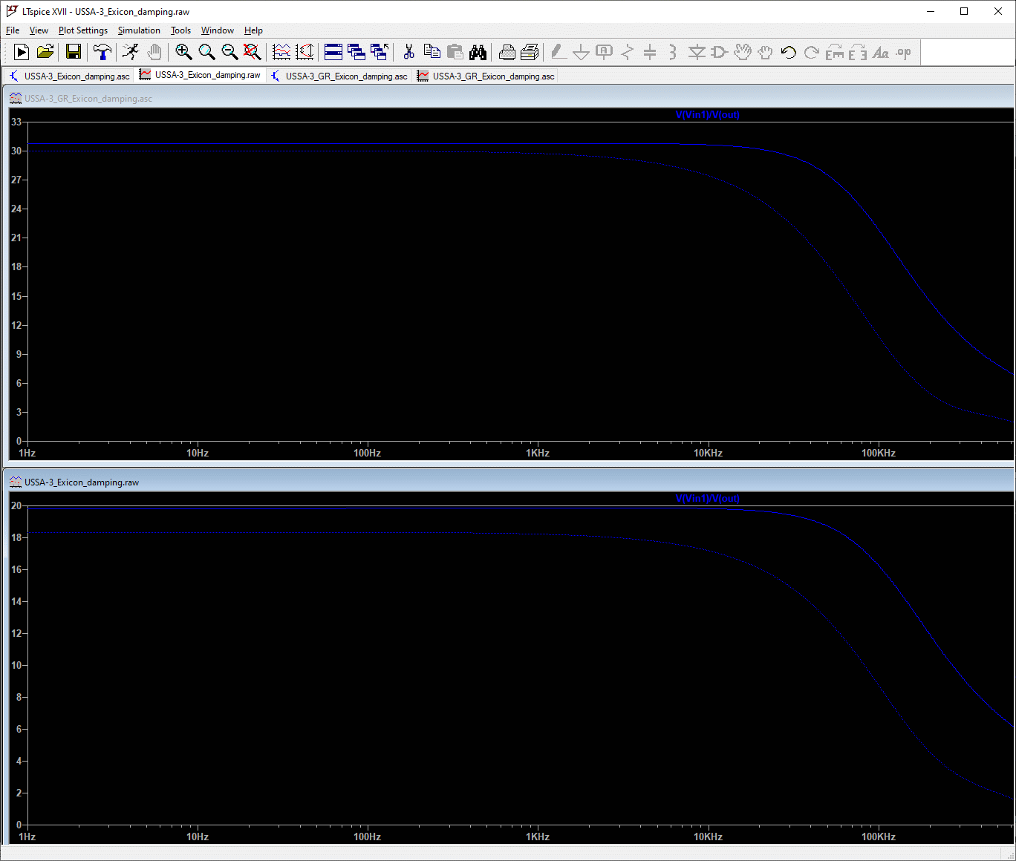
Task: Zoom in with the plus magnifier icon
Action: tap(183, 52)
